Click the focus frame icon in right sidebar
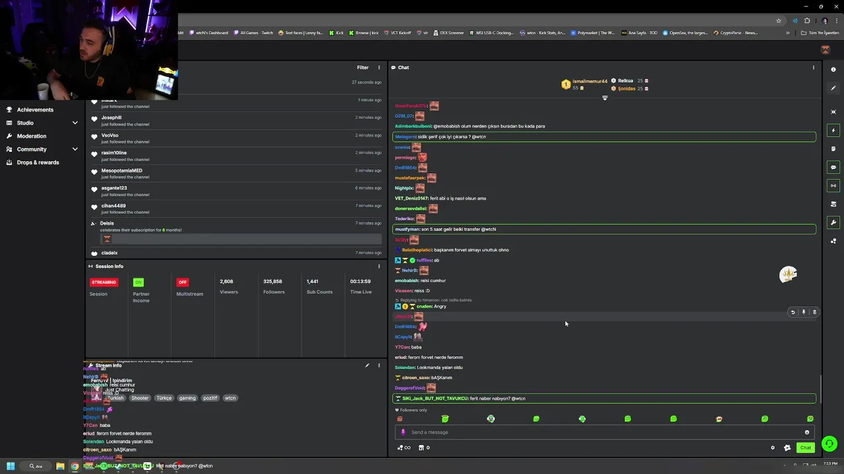 tap(833, 112)
